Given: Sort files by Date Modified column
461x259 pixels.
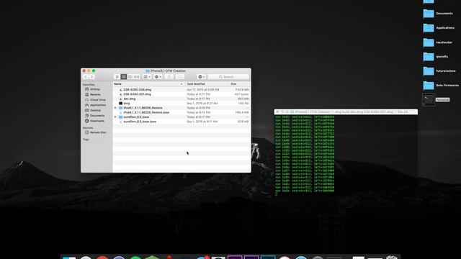Looking at the screenshot, I should pos(196,84).
